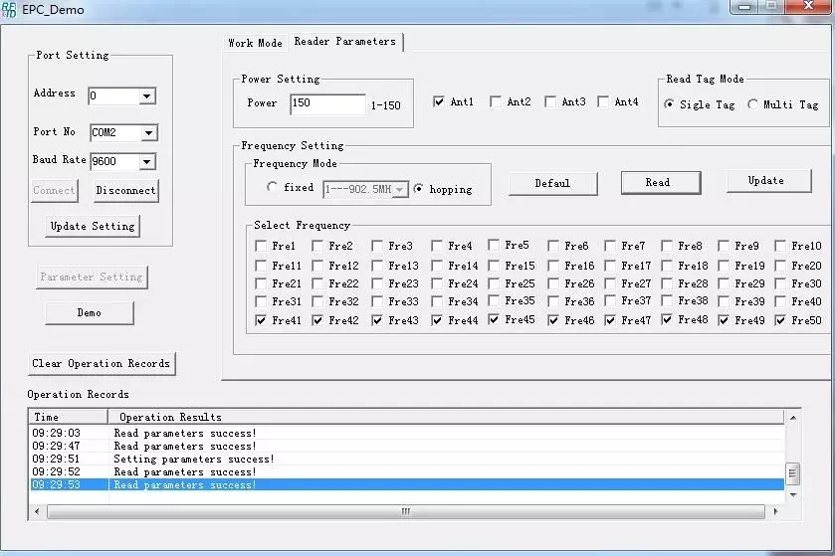This screenshot has width=835, height=556.
Task: Click the Power value input field
Action: click(x=327, y=104)
